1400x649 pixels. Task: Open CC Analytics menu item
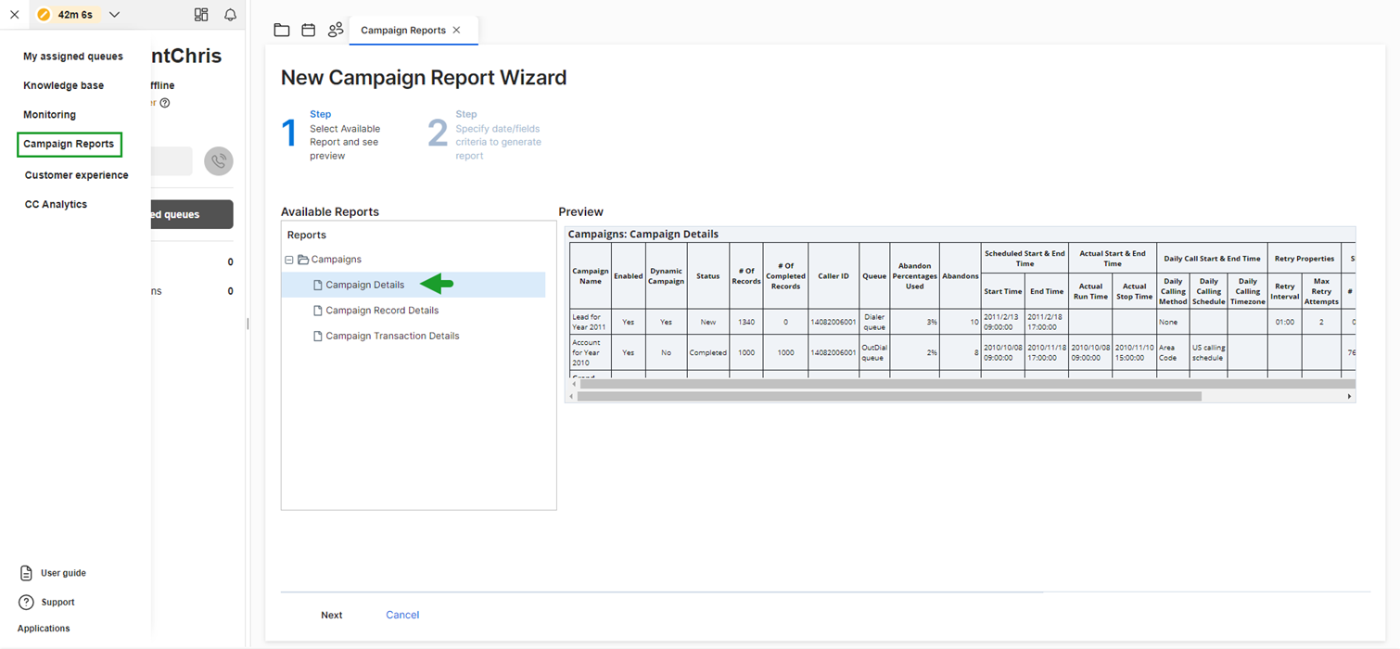56,204
